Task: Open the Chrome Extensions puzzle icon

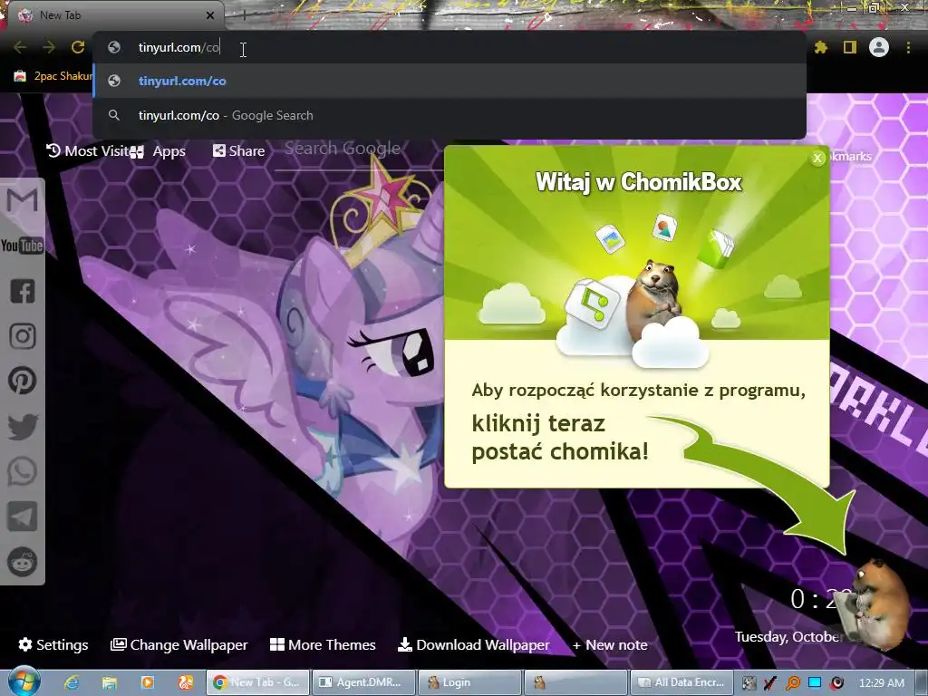Action: coord(821,47)
